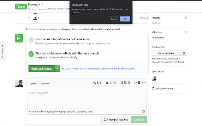
Task: Click the Unsubscribe notifications button
Action: 166,53
